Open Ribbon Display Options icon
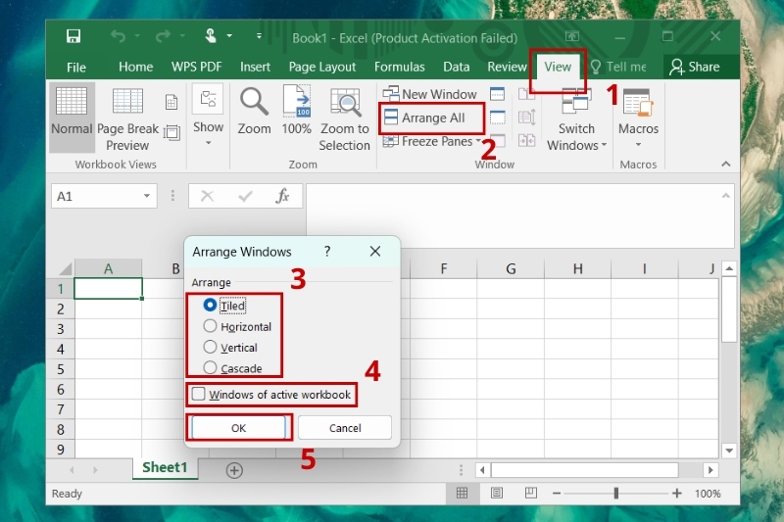Screen dimensions: 784x522 (572, 36)
